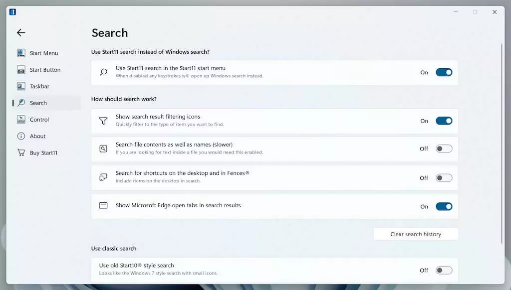Go to the Taskbar settings page
Viewport: 511px width, 290px height.
pos(39,86)
